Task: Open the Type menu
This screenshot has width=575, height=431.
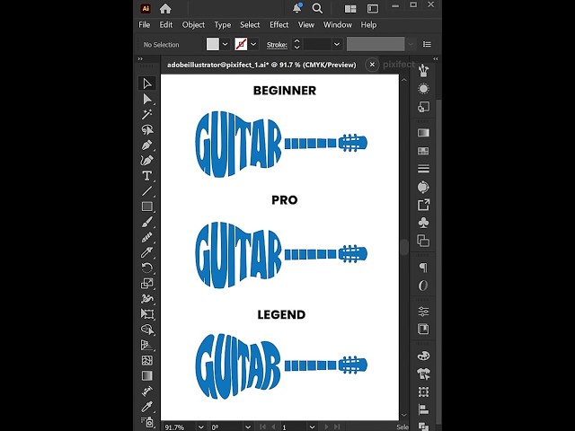Action: tap(223, 25)
